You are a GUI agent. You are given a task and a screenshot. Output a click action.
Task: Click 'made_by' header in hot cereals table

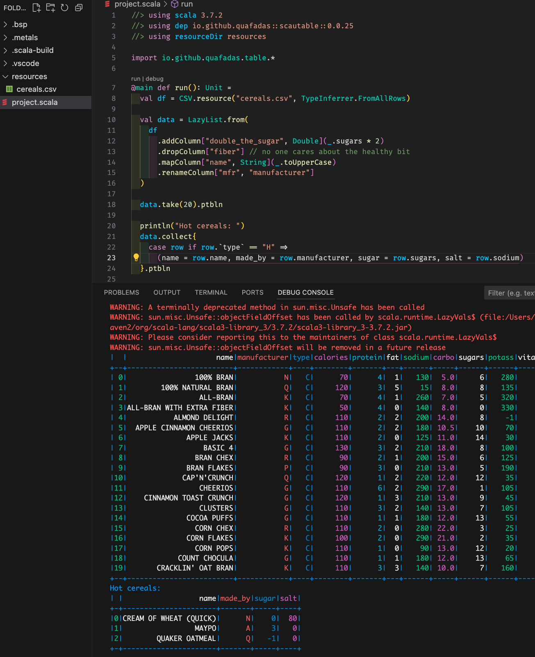click(x=235, y=598)
